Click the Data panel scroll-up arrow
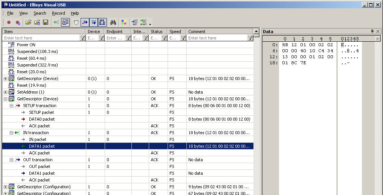Screen dimensions: 383x195 (x=377, y=39)
